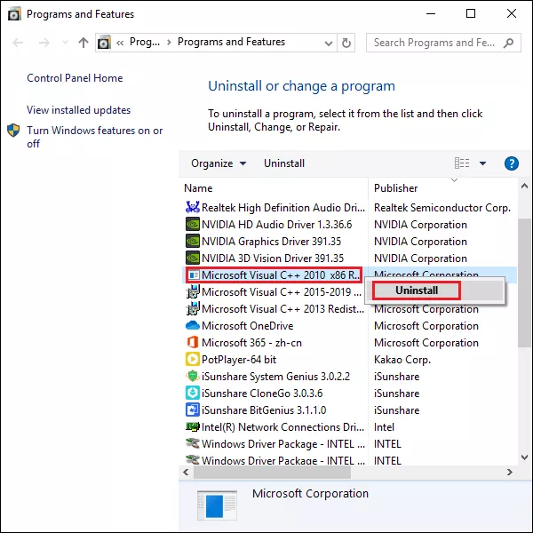
Task: Expand the address path double-chevron
Action: pos(120,43)
